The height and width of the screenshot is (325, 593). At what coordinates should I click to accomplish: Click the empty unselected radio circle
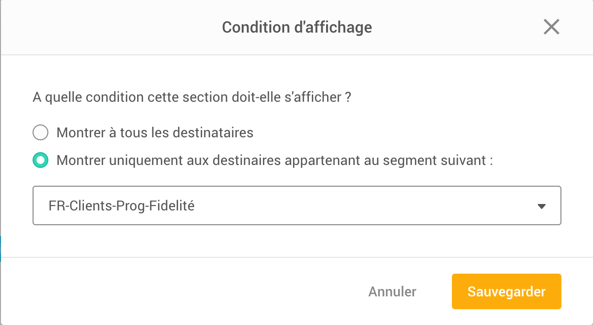point(40,133)
